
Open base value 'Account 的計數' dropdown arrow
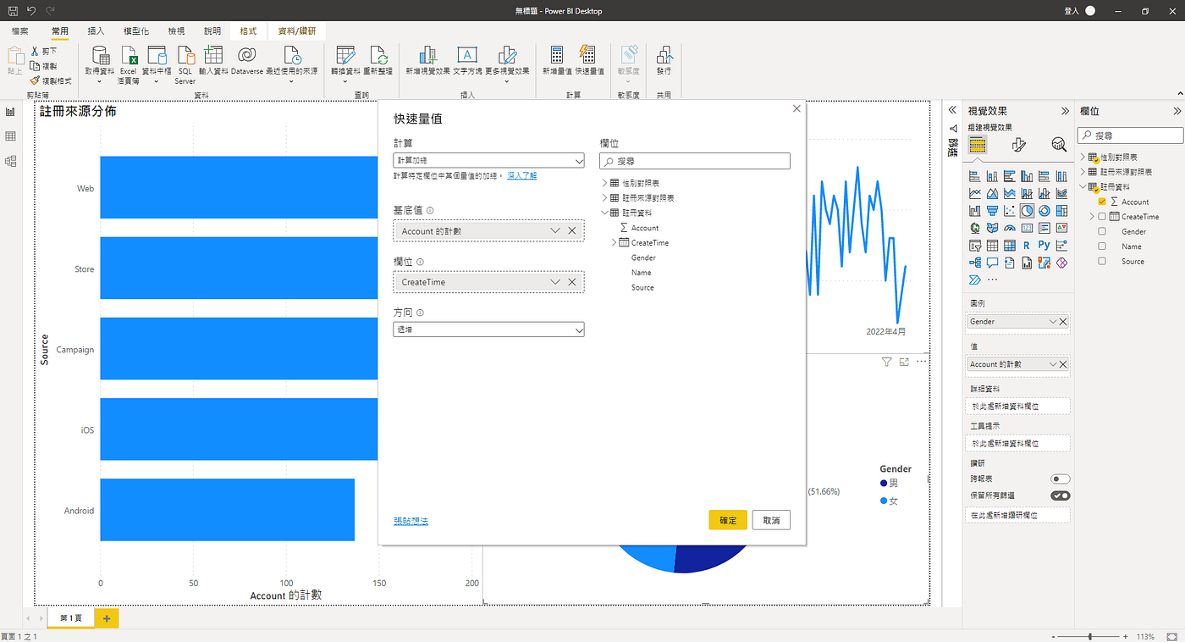pyautogui.click(x=555, y=230)
